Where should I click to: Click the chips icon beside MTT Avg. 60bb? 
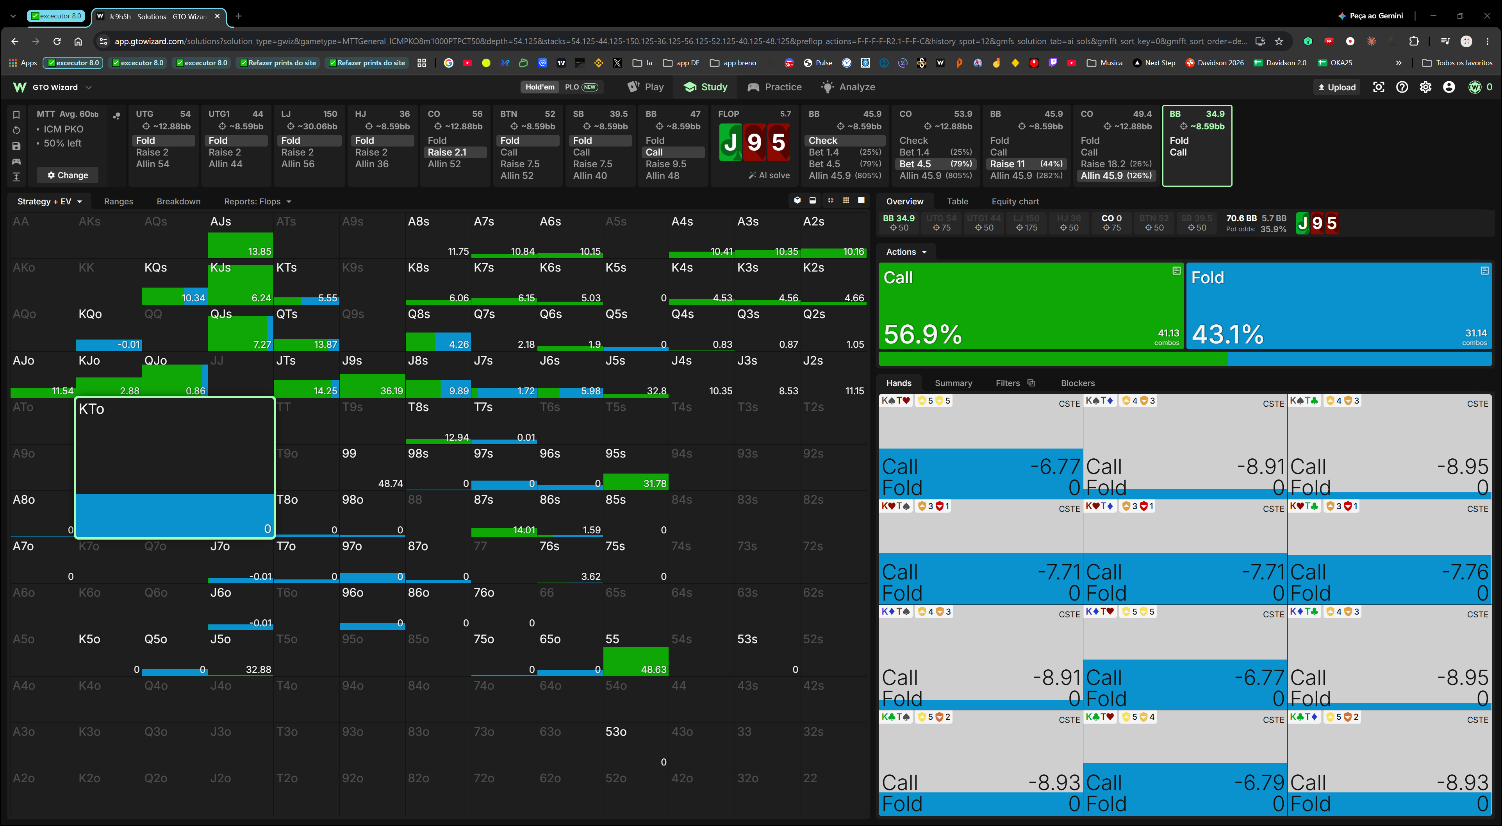(117, 116)
